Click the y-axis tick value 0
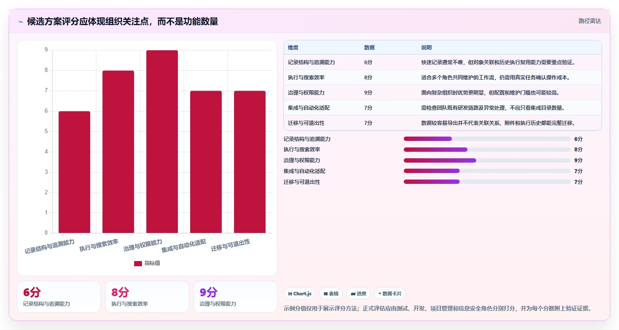Viewport: 619px width, 330px height. point(46,233)
